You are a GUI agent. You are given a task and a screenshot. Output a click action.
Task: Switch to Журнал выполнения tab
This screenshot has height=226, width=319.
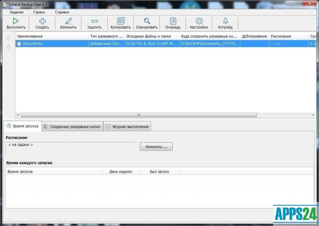tap(127, 126)
